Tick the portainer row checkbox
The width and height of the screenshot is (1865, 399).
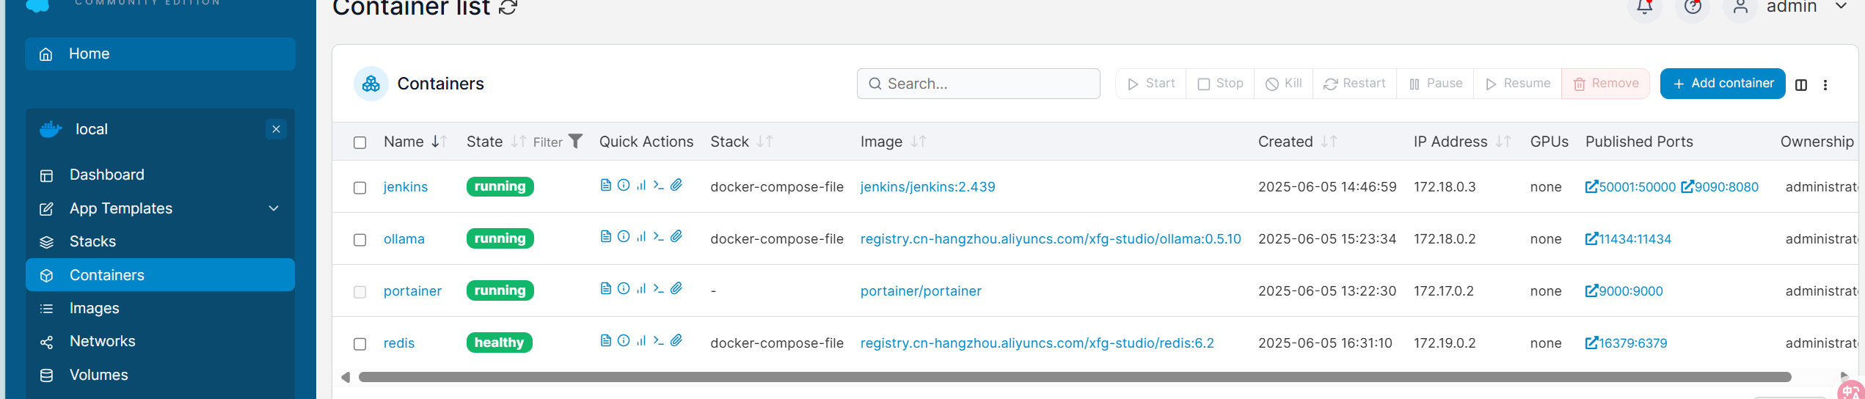360,292
